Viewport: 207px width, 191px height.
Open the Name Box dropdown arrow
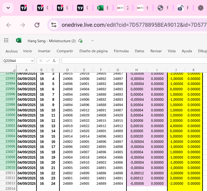[x=32, y=60]
